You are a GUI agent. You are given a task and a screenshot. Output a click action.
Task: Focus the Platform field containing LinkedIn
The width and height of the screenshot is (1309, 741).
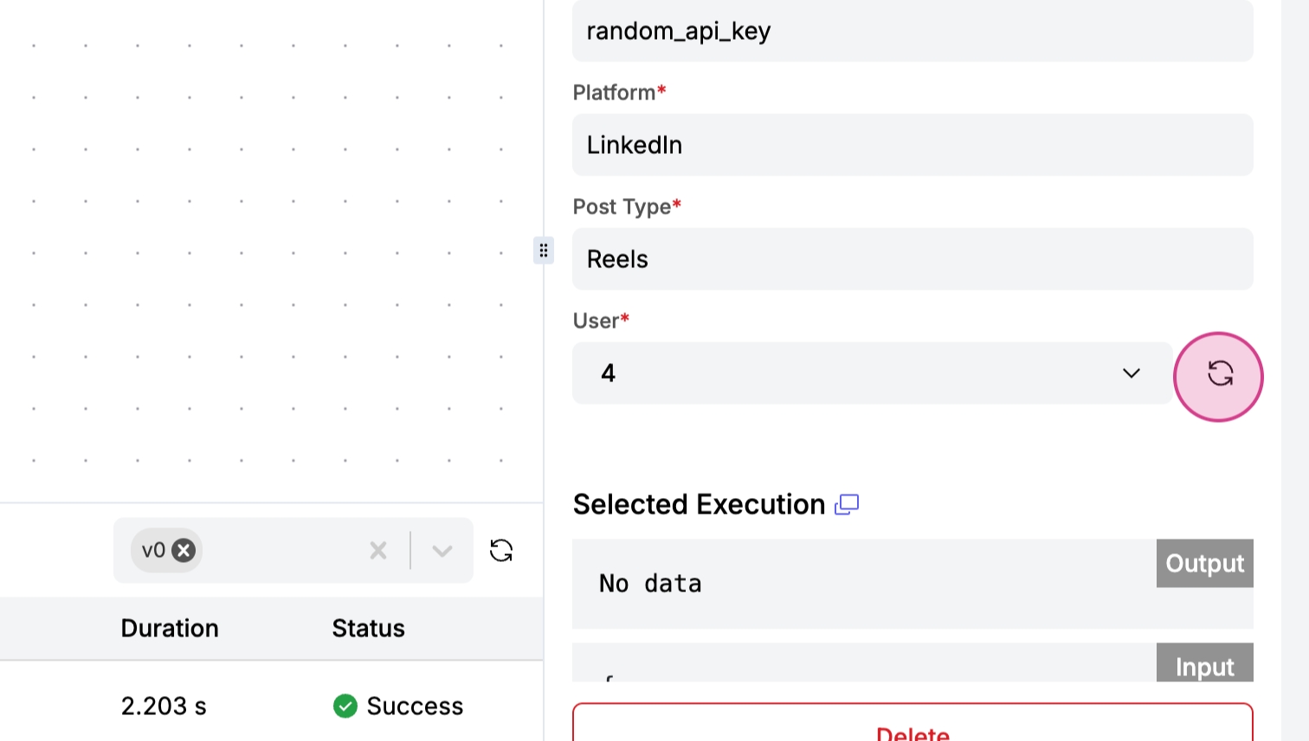click(x=912, y=145)
